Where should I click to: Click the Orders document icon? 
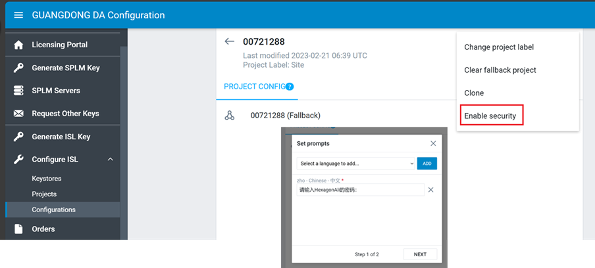(18, 229)
